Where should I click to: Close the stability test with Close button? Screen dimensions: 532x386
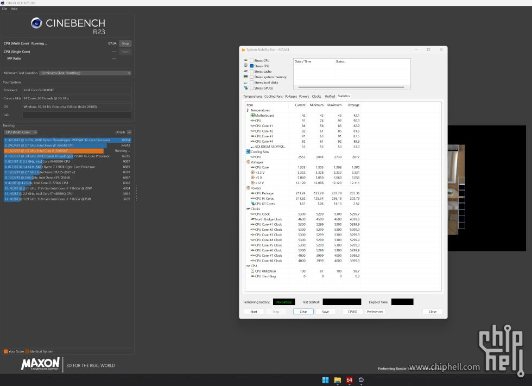tap(433, 312)
